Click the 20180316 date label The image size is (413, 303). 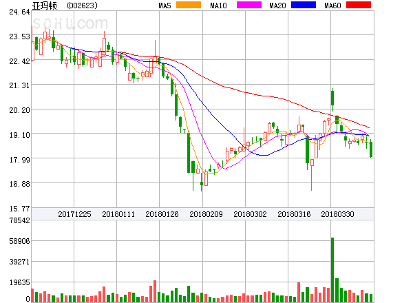[x=294, y=214]
